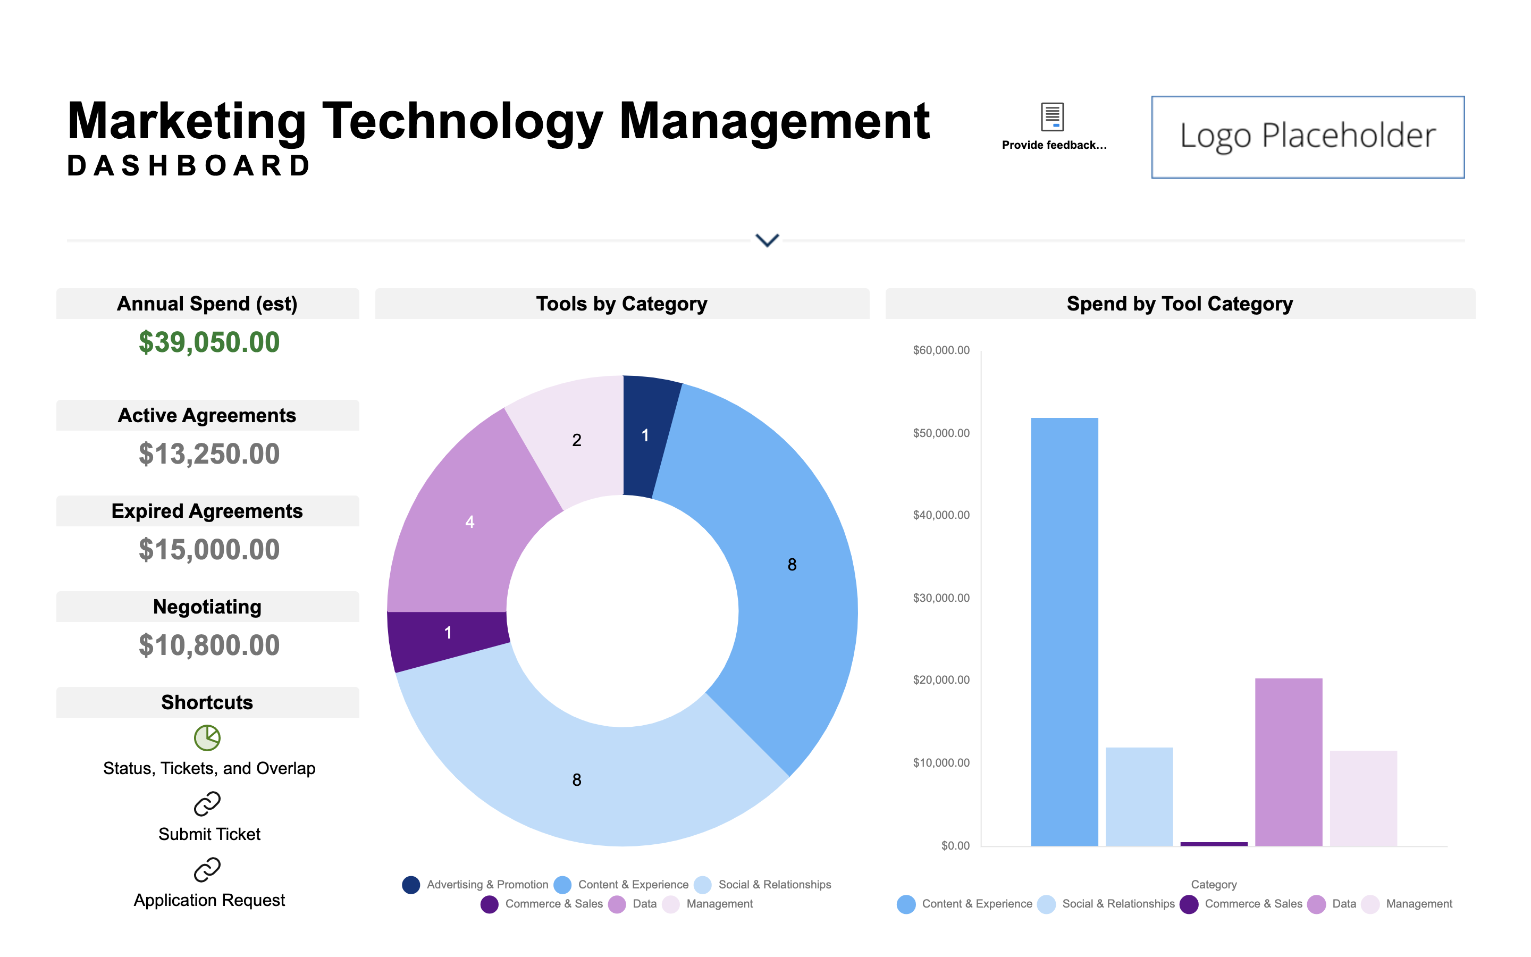Click the Provide feedback form icon

tap(1052, 116)
